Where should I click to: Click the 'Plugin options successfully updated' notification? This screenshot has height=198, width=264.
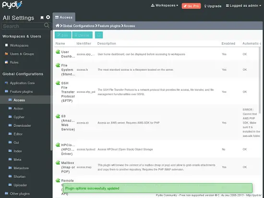(x=157, y=188)
